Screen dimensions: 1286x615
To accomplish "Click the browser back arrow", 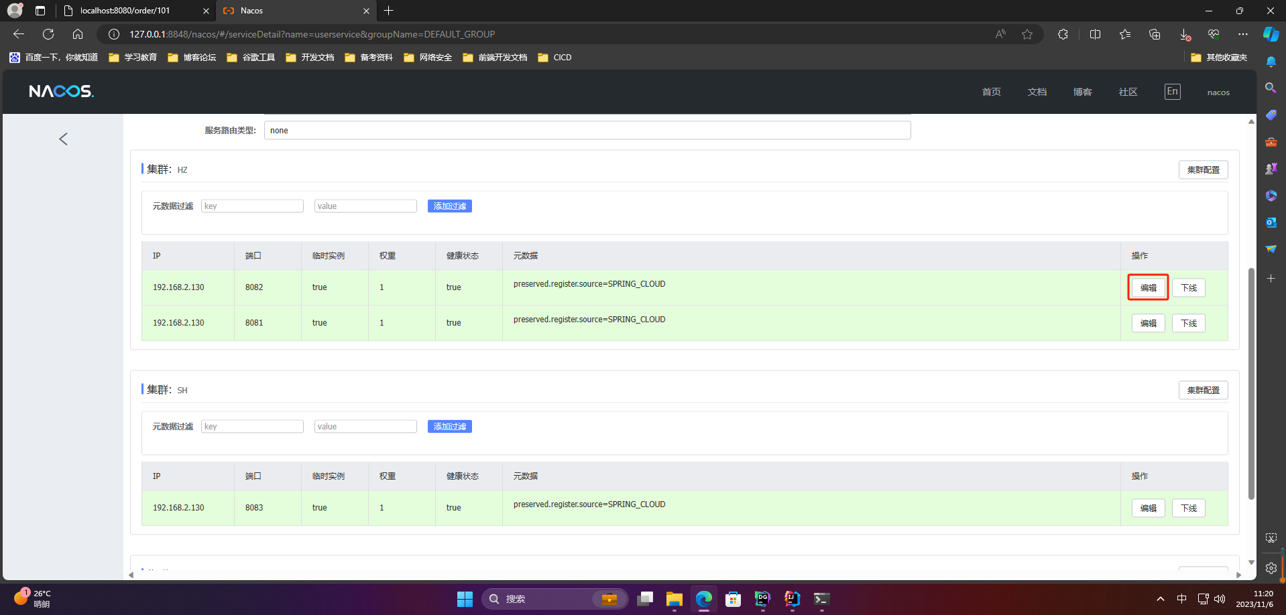I will (19, 34).
